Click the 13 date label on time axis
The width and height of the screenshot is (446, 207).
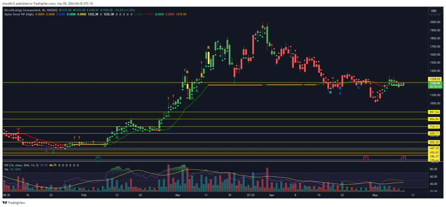[x=414, y=194]
